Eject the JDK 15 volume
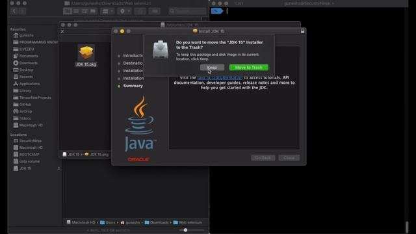This screenshot has height=234, width=416. 58,168
